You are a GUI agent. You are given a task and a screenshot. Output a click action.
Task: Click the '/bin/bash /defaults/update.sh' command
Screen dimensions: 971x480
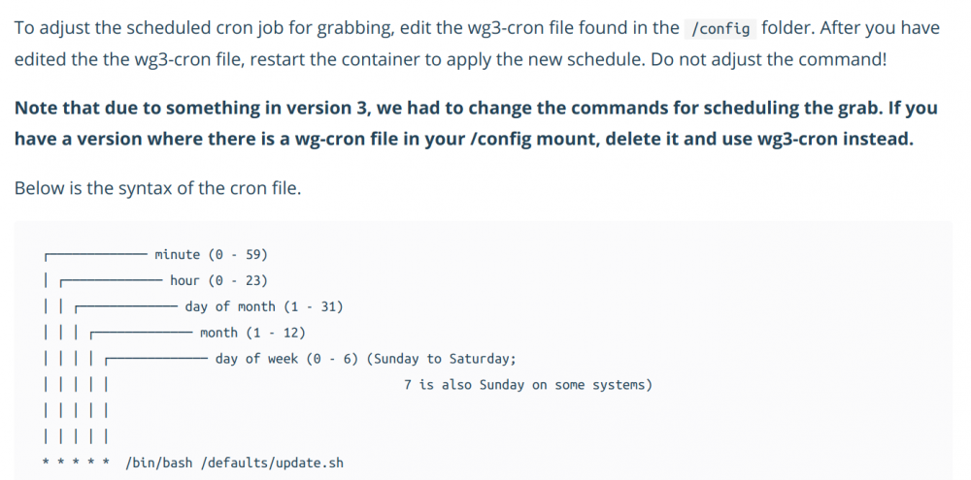[233, 463]
